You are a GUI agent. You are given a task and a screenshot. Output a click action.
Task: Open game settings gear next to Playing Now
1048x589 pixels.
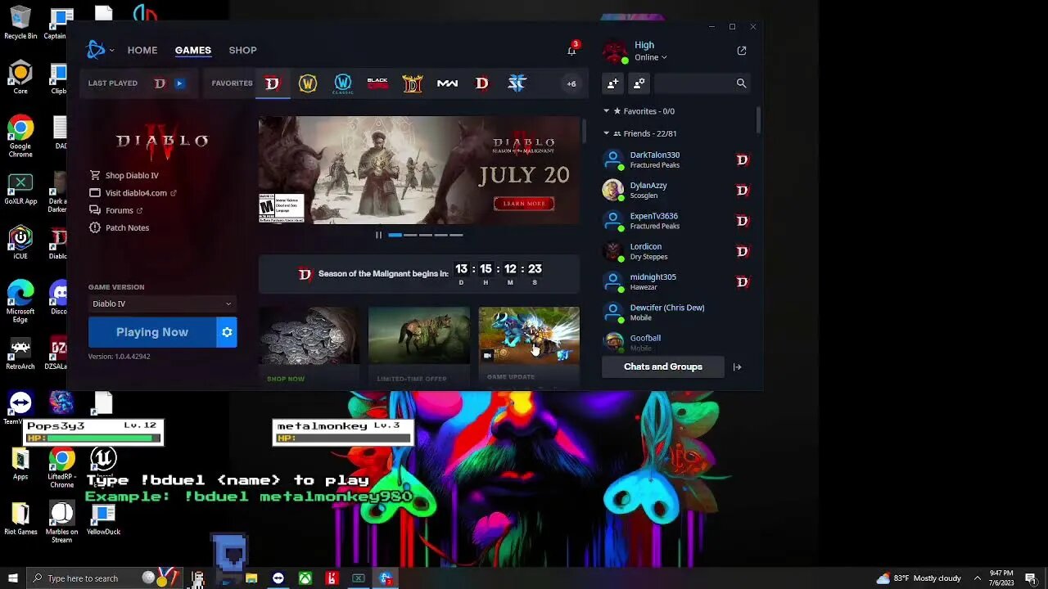[x=227, y=332]
